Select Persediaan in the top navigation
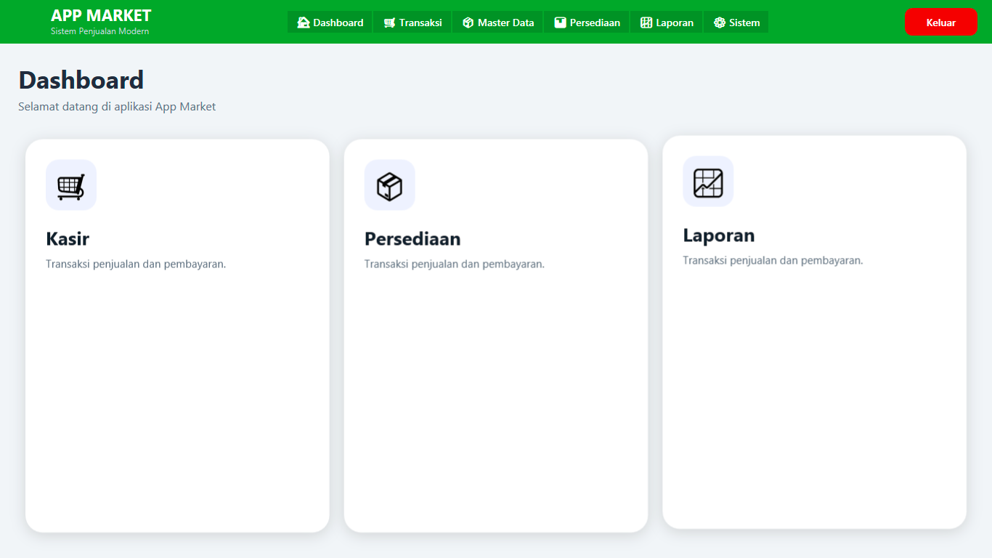This screenshot has height=558, width=992. [x=587, y=23]
